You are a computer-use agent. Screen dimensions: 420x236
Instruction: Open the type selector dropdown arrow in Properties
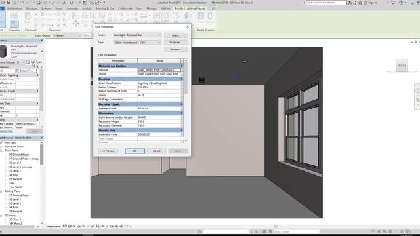pyautogui.click(x=42, y=51)
